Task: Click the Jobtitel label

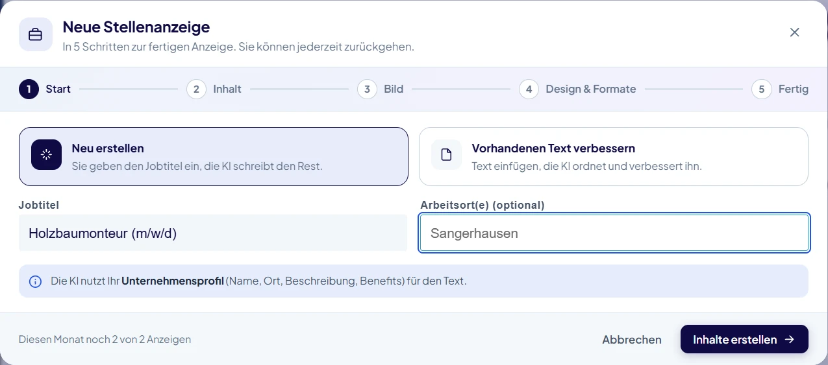Action: [x=39, y=205]
